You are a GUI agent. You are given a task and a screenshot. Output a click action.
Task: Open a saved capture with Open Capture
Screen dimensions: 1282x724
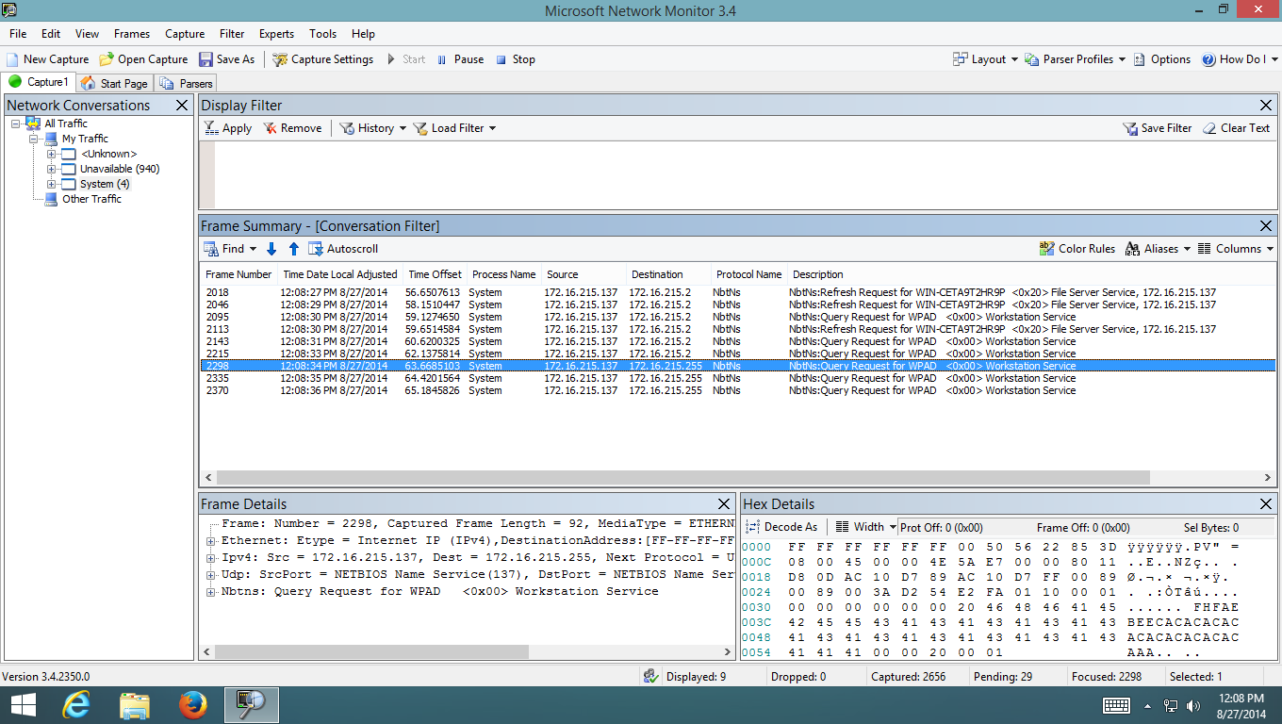pyautogui.click(x=107, y=59)
